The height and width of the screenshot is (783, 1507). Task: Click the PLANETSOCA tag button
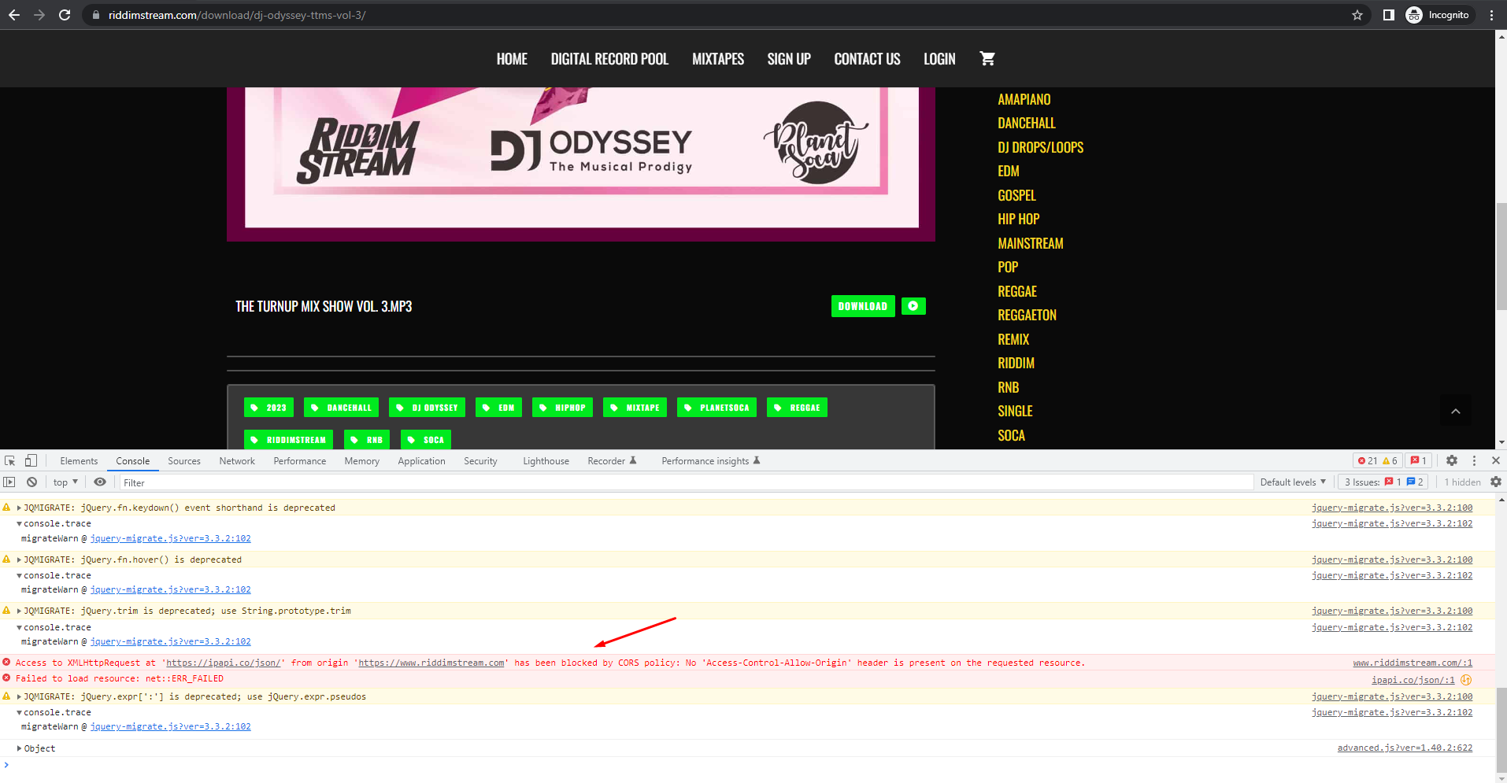pyautogui.click(x=717, y=408)
